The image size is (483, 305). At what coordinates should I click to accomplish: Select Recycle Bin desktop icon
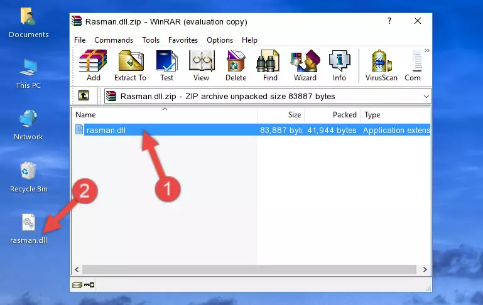tap(29, 177)
